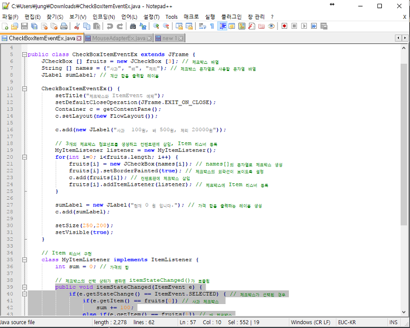The image size is (410, 328).
Task: Paste clipboard using the Paste icon
Action: (x=97, y=26)
